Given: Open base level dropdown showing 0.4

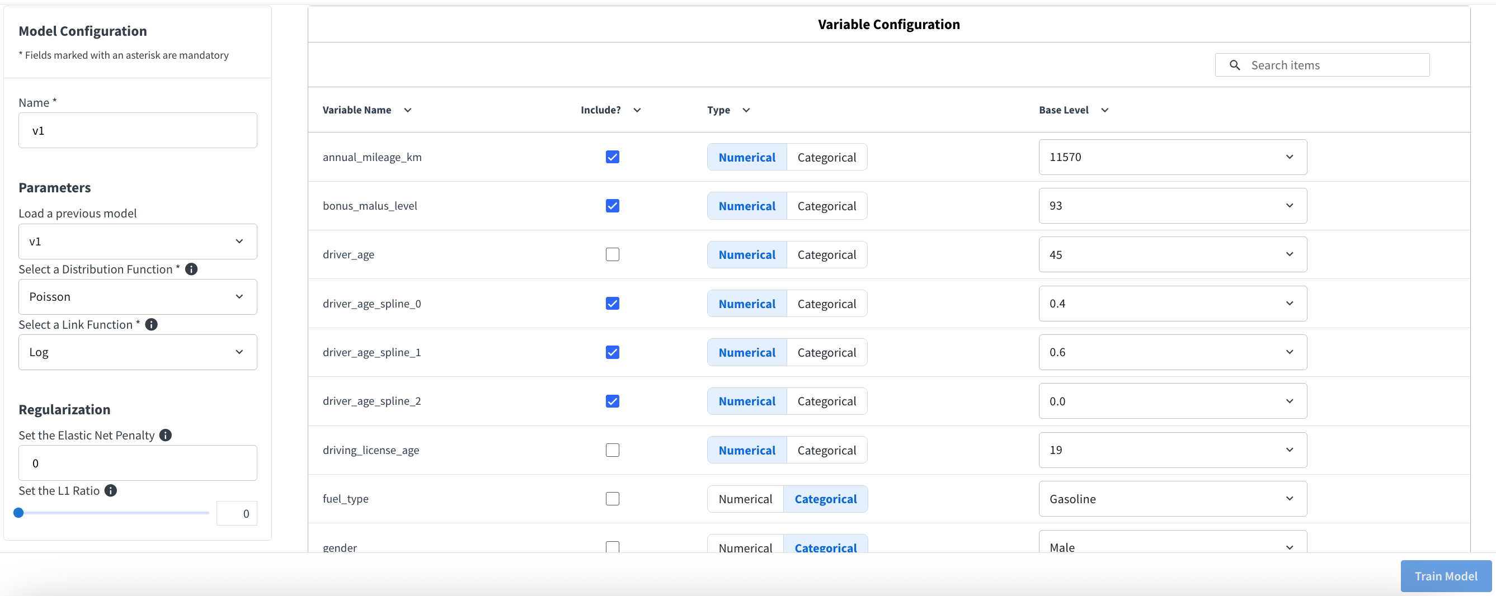Looking at the screenshot, I should click(1173, 303).
